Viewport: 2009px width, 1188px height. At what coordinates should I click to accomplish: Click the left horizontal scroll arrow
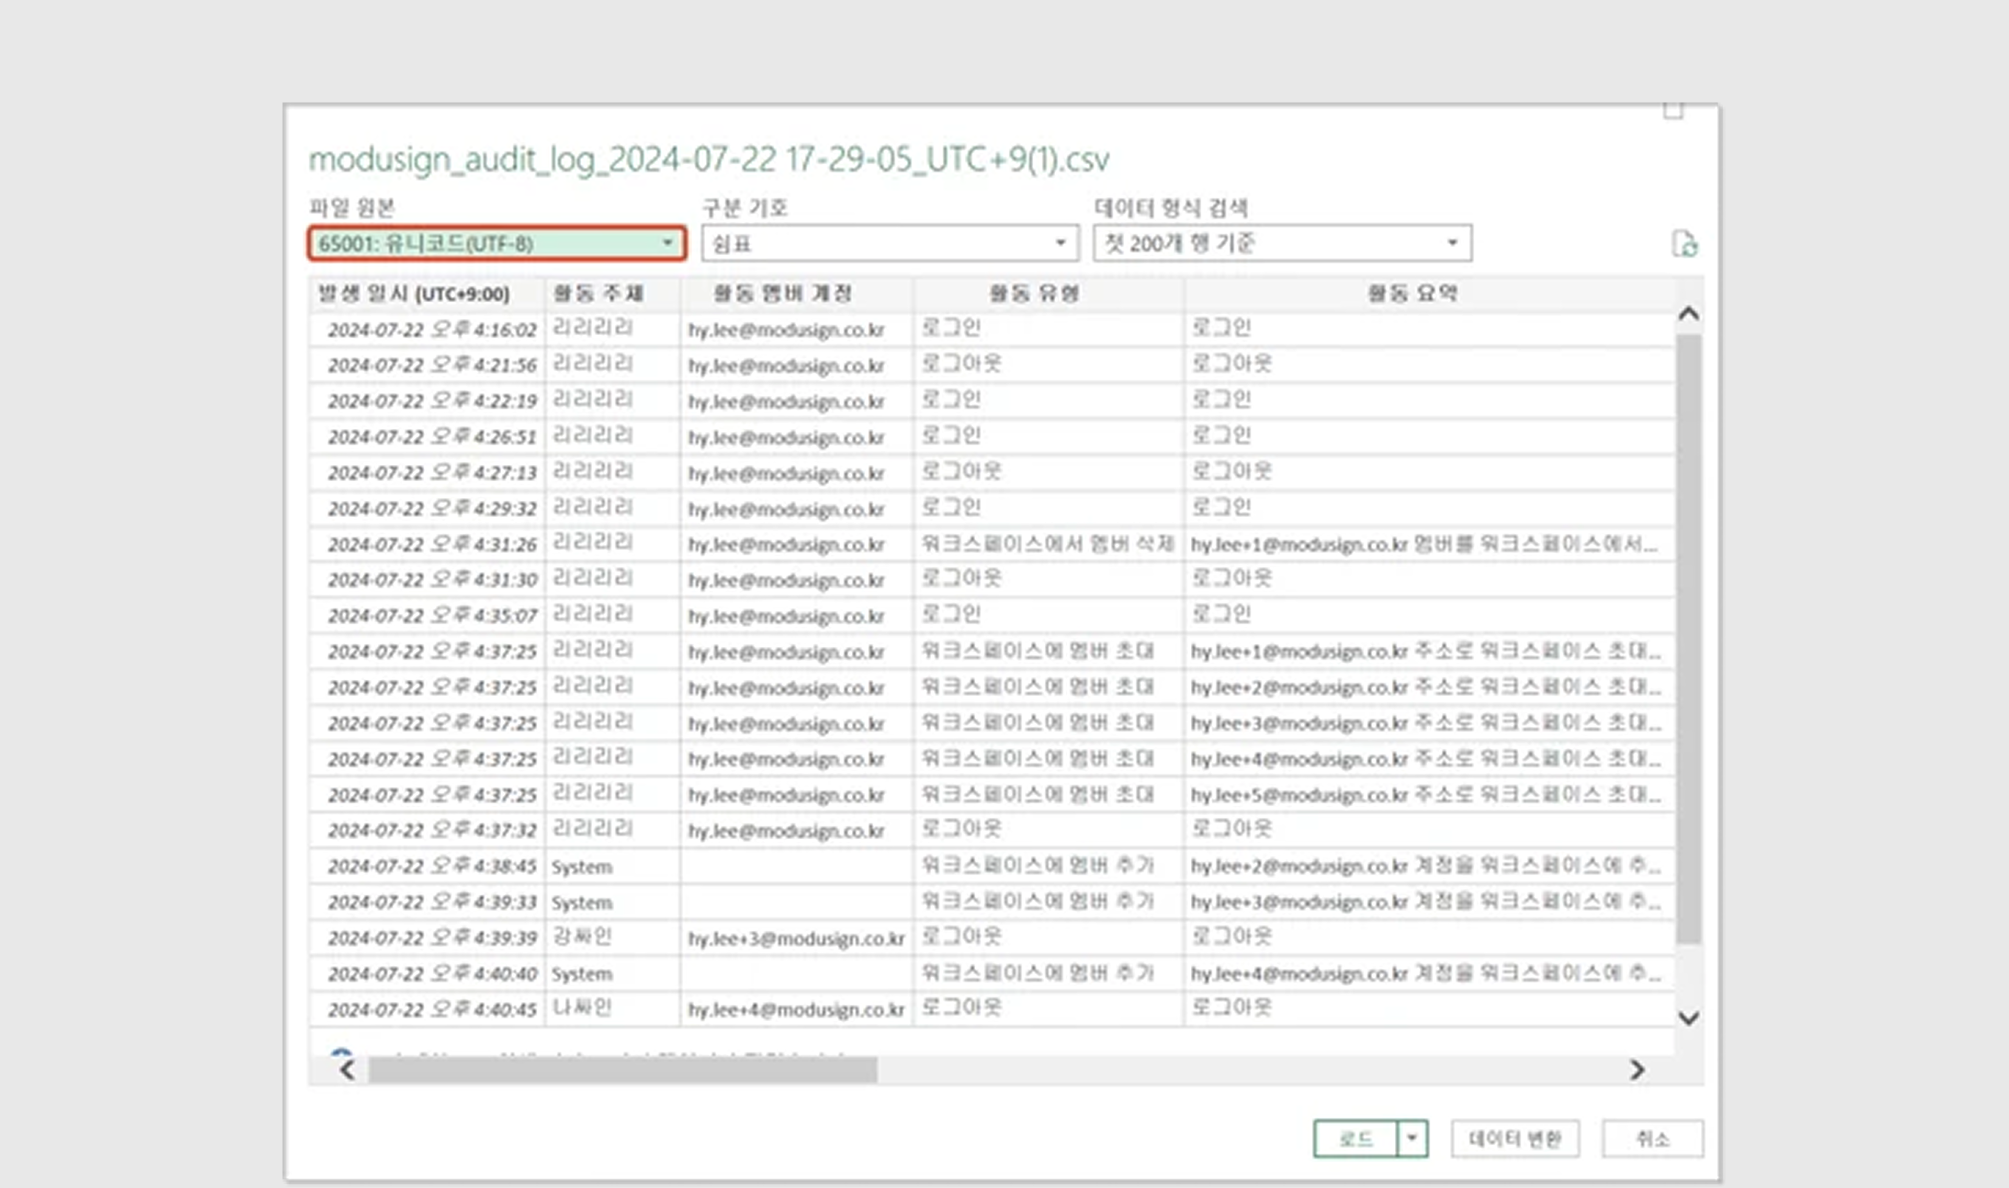(x=347, y=1069)
